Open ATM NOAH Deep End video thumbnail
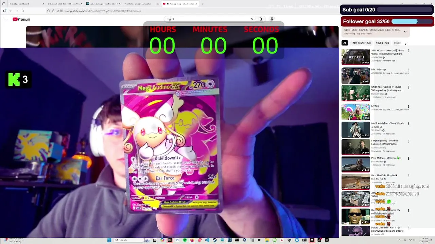This screenshot has height=244, width=435. [355, 57]
